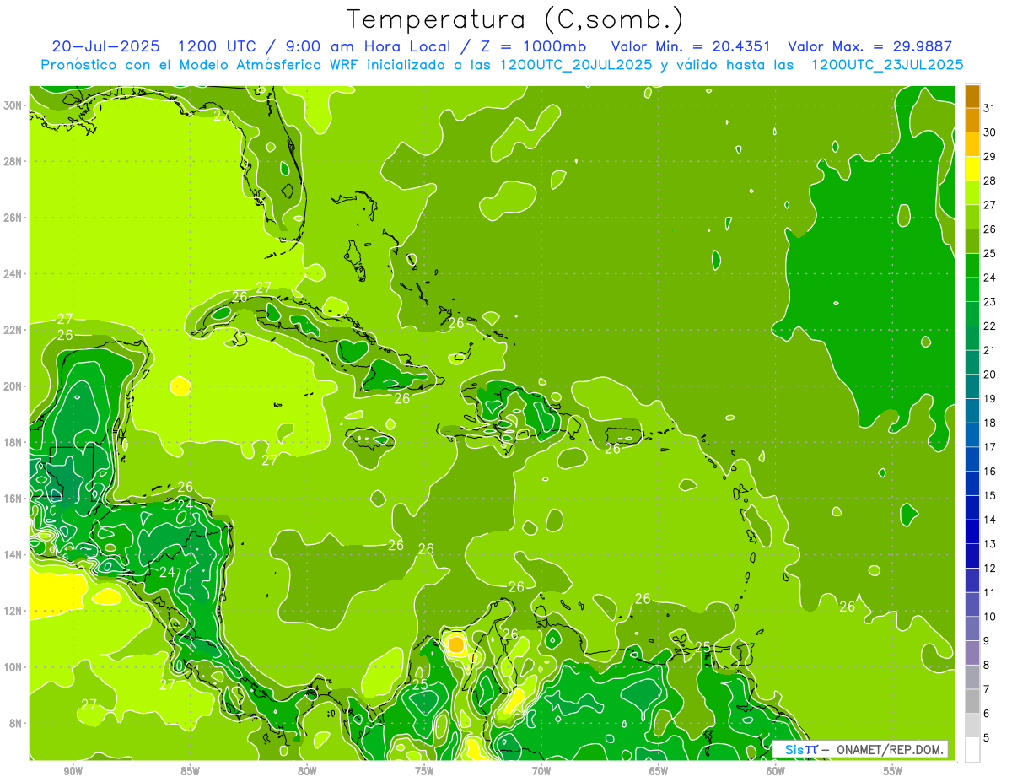This screenshot has width=1012, height=782.
Task: Click the longitude axis label "85W"
Action: 191,772
